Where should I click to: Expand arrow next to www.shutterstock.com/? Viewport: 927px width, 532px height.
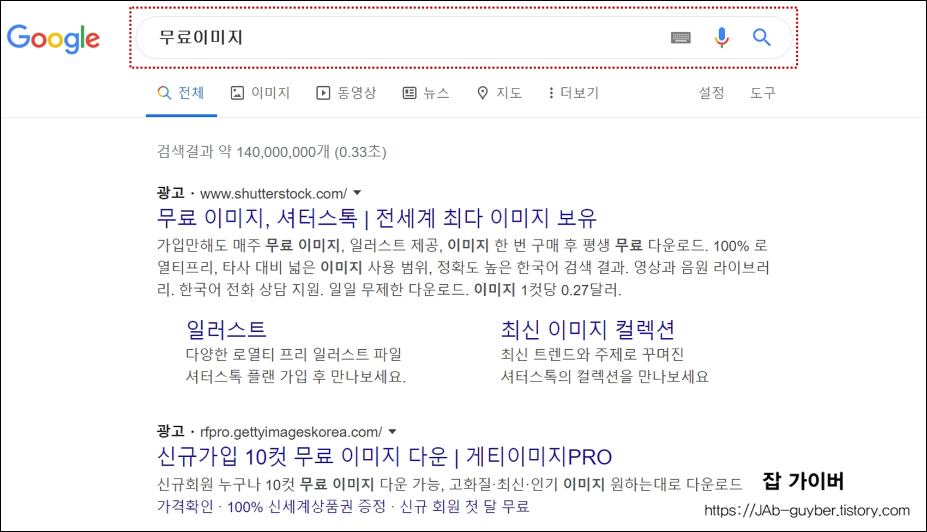pos(357,193)
